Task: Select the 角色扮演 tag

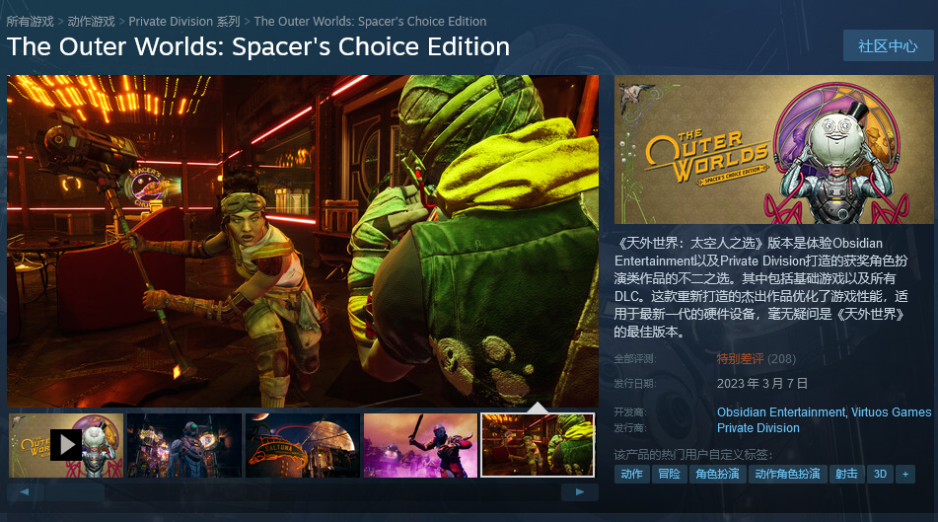Action: [717, 474]
